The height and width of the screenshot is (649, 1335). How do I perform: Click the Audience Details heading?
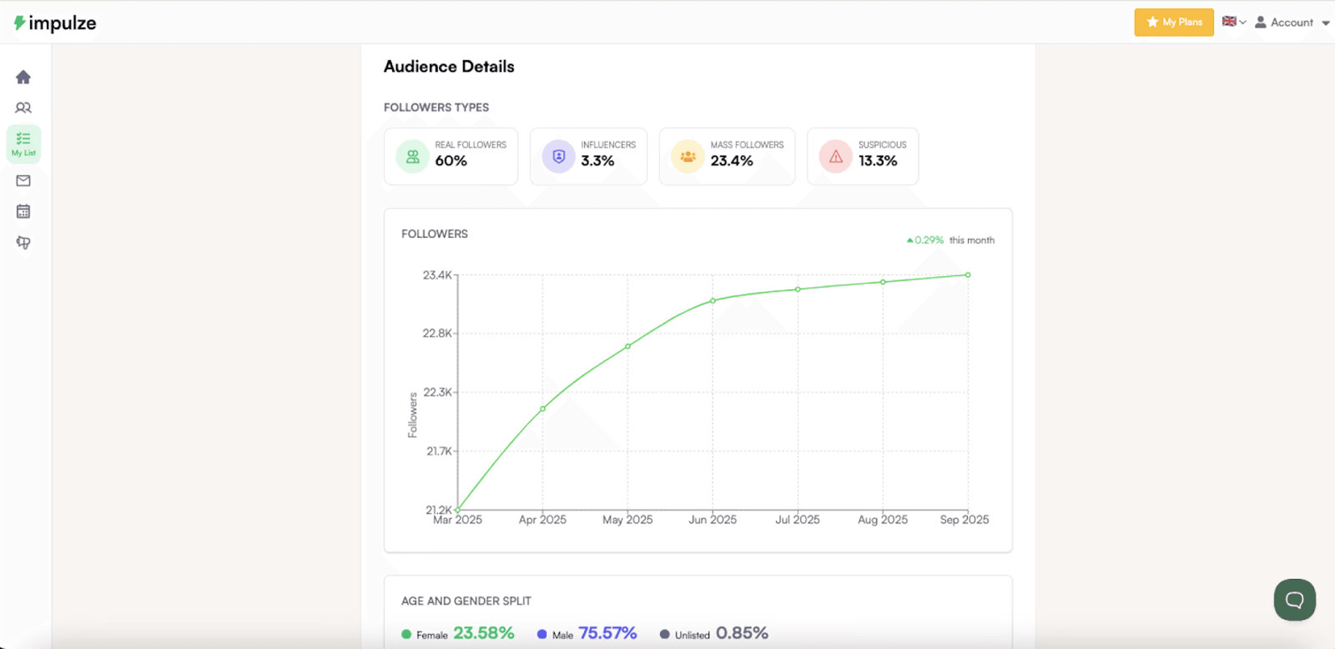449,66
